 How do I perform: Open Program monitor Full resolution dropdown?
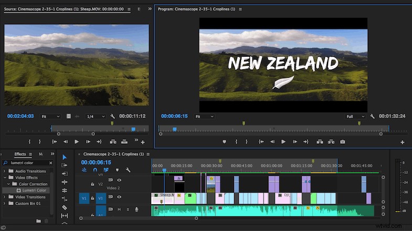(355, 117)
